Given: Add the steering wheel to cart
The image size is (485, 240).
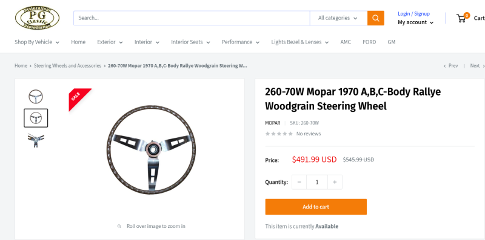Looking at the screenshot, I should point(316,207).
